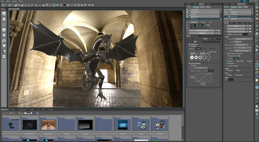
Task: Toggle the Interleave checkbox
Action: (x=226, y=63)
